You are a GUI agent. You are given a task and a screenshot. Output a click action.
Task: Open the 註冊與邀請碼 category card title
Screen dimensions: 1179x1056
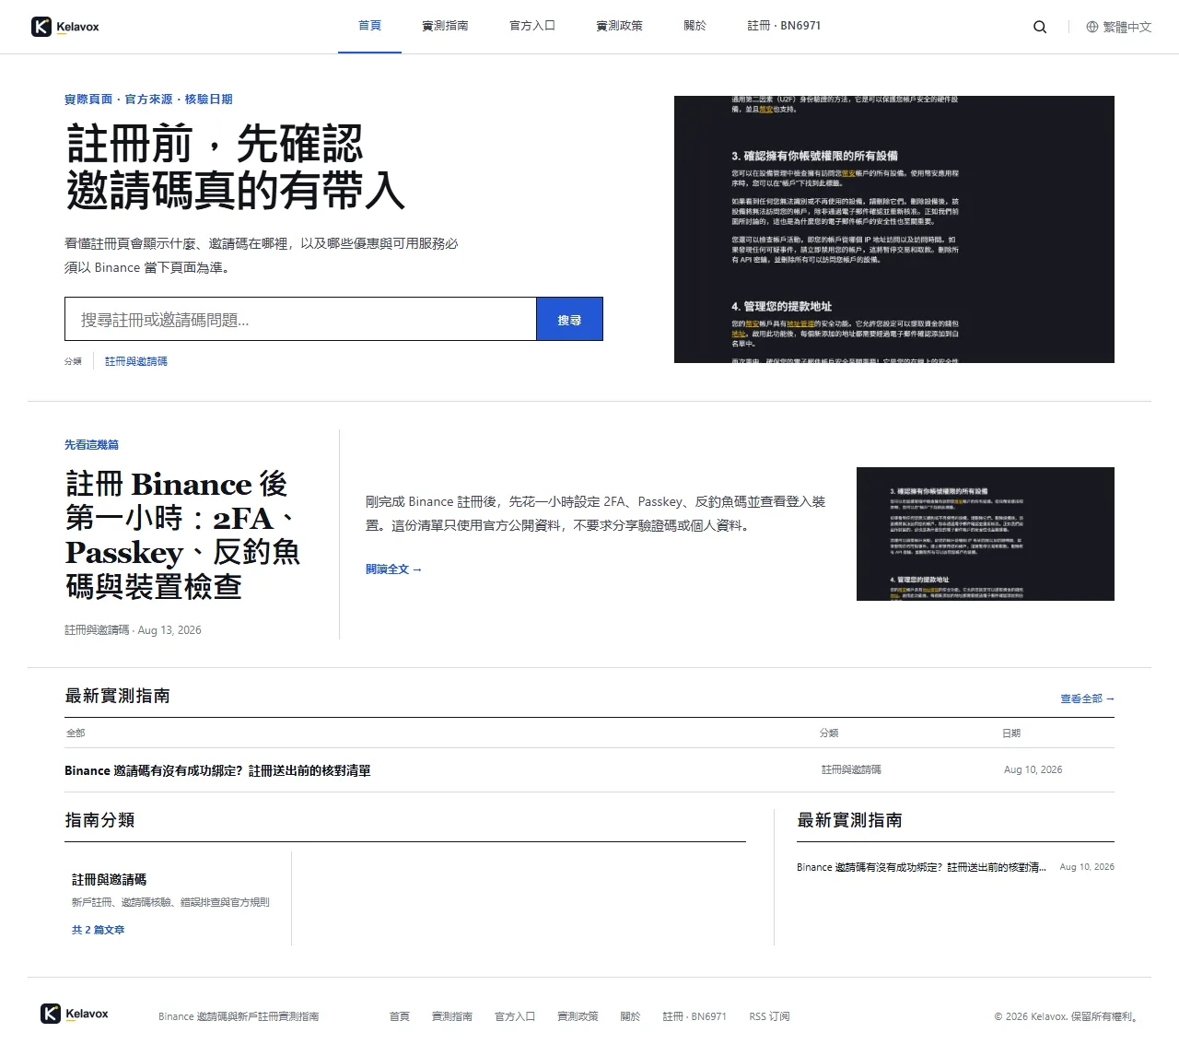109,880
